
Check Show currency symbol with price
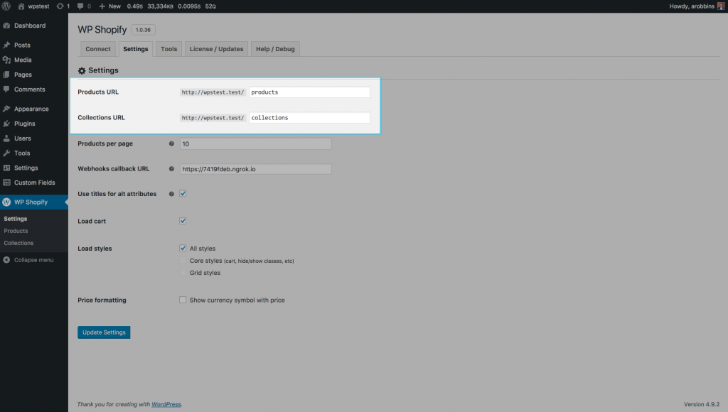tap(183, 300)
